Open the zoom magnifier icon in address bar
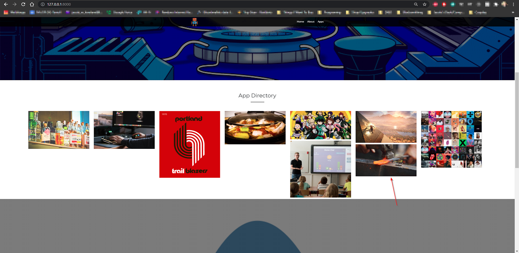 click(x=416, y=4)
